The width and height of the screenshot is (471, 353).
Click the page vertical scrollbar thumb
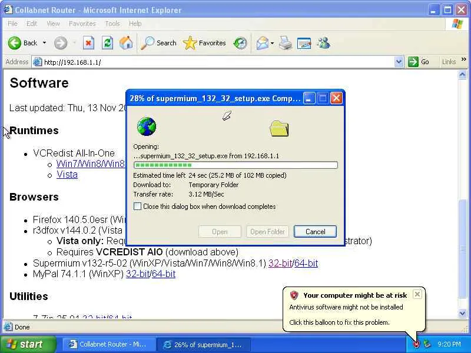[x=462, y=248]
